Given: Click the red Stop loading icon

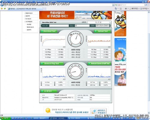Looking at the screenshot, I should pos(119,5).
